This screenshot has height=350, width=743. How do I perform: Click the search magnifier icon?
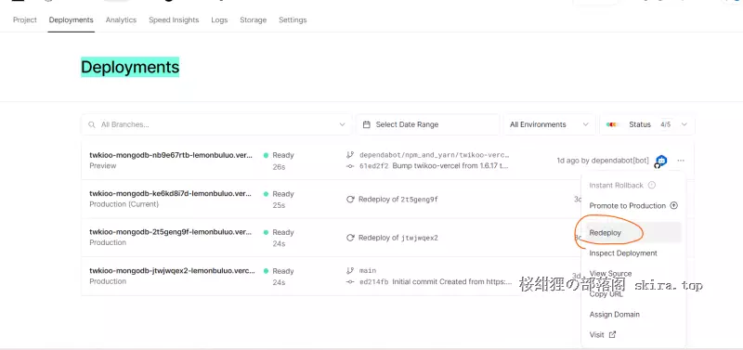(92, 124)
